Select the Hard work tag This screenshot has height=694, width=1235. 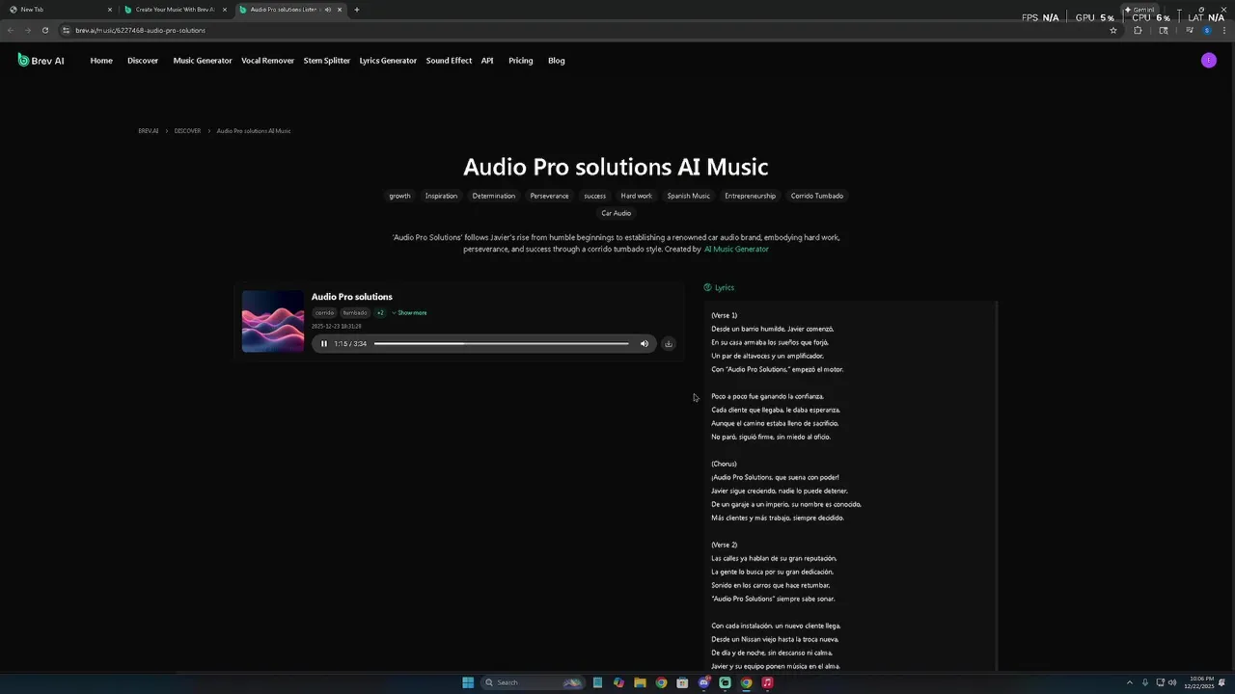[x=636, y=196]
